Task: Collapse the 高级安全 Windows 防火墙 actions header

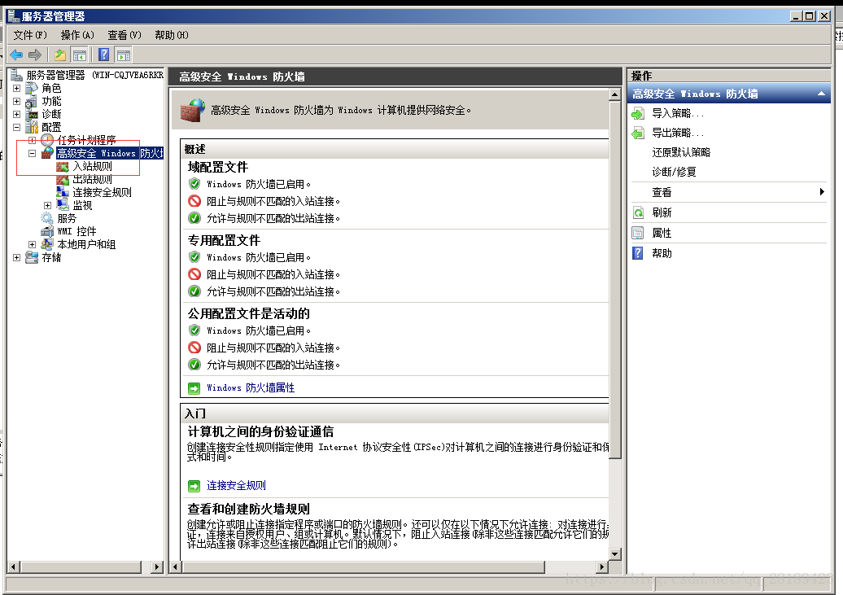Action: (x=821, y=94)
